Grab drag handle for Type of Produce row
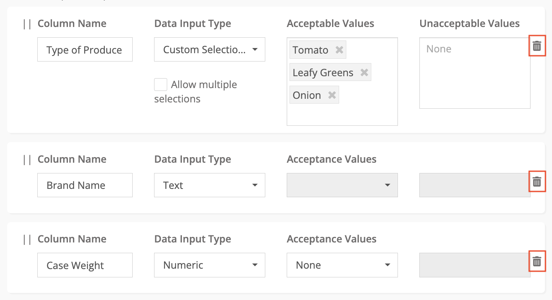Viewport: 552px width, 300px height. 27,24
